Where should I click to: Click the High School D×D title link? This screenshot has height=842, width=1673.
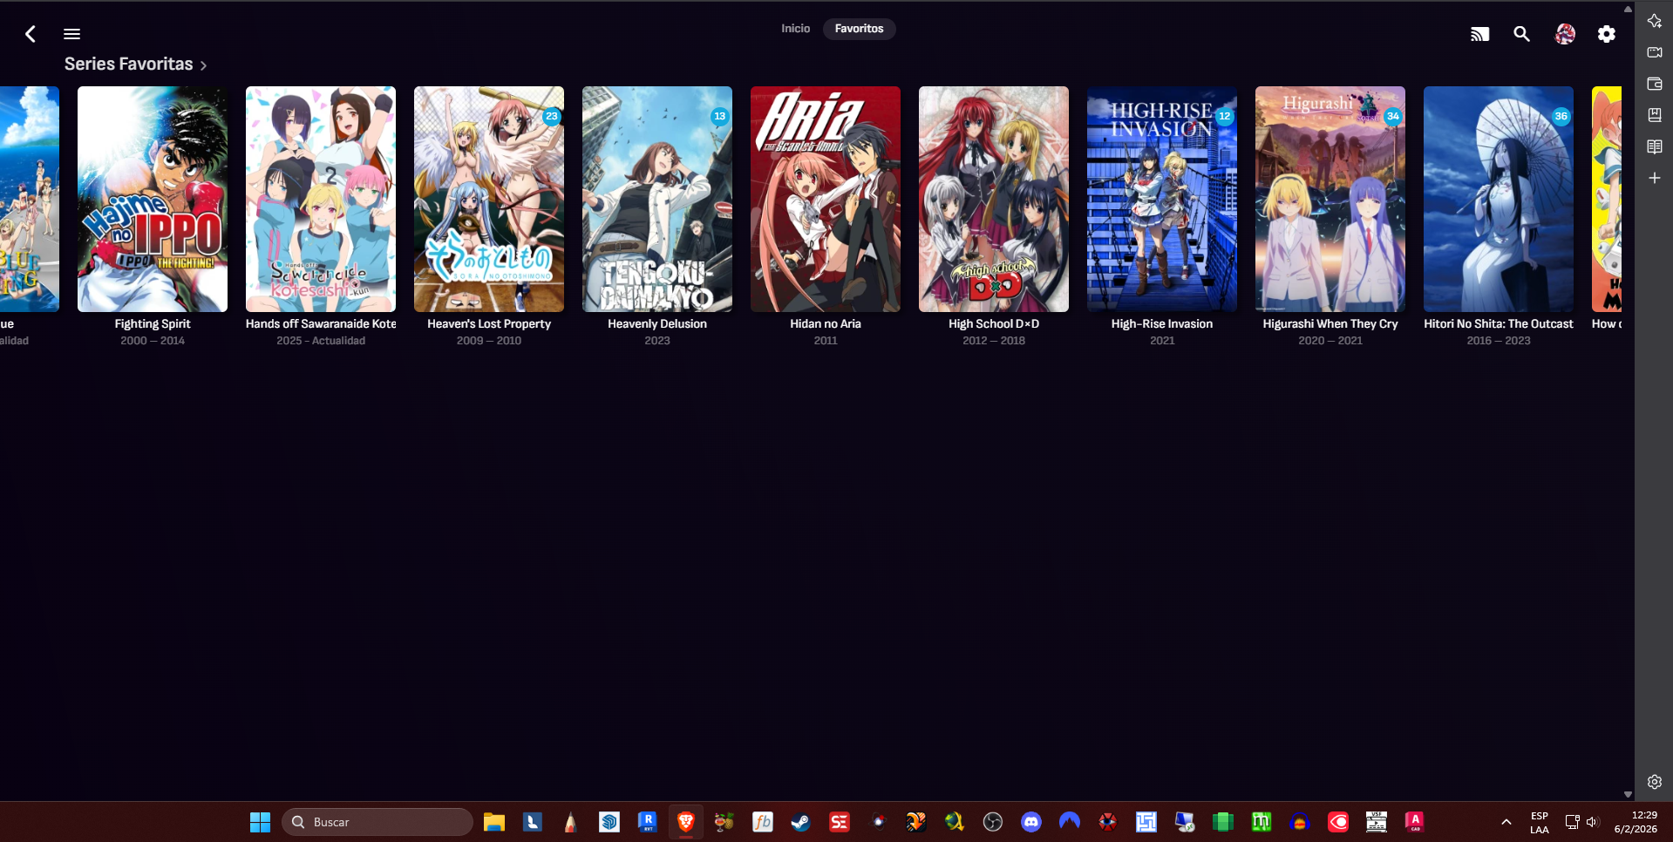(x=994, y=323)
